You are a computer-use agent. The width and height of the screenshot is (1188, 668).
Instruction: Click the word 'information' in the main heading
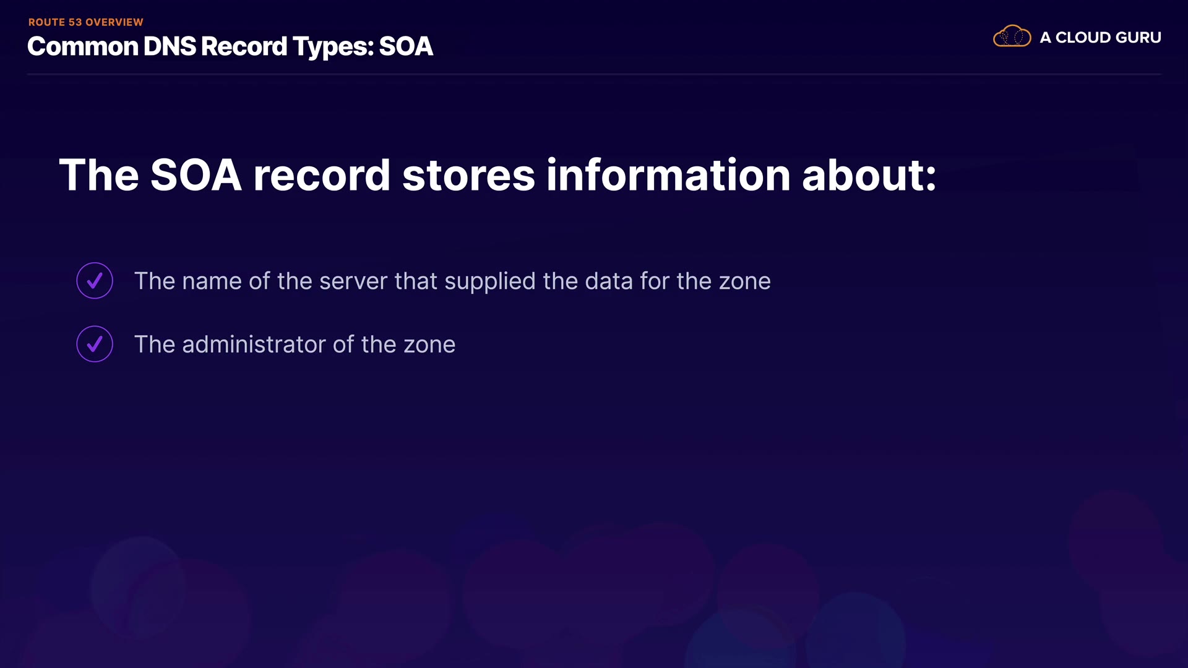pos(668,175)
